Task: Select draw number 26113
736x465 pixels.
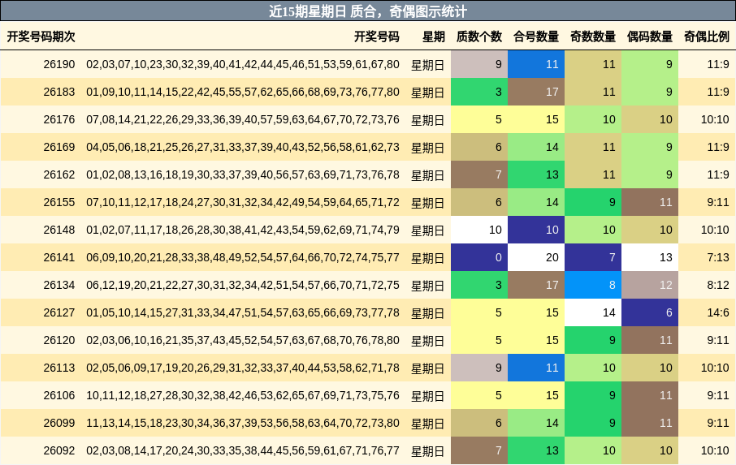Action: coord(59,368)
